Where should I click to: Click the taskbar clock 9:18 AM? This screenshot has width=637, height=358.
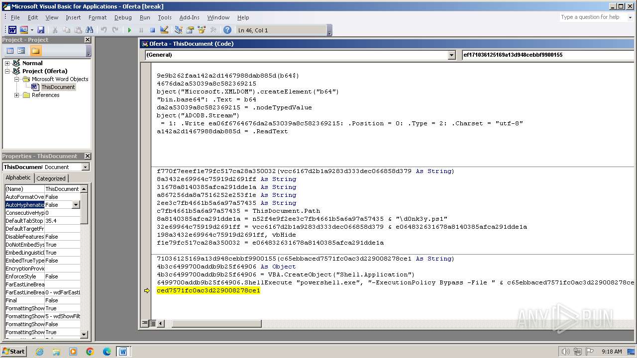[612, 352]
